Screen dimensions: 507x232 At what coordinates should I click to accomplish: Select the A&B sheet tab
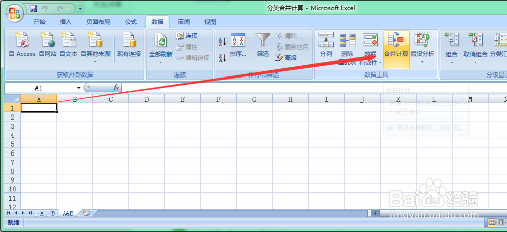coord(68,213)
